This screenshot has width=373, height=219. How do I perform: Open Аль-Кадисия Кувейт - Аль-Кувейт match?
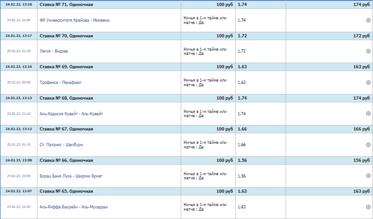click(x=71, y=114)
